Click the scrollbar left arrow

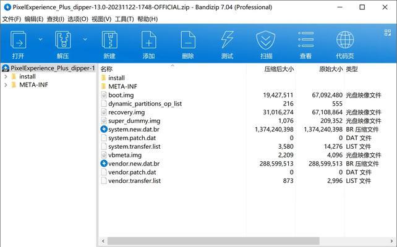(103, 241)
